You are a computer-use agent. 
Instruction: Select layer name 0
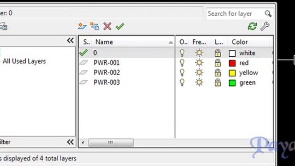pyautogui.click(x=95, y=53)
